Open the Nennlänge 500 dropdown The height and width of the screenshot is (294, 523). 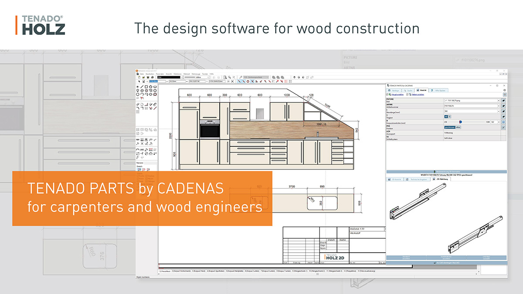pyautogui.click(x=499, y=111)
